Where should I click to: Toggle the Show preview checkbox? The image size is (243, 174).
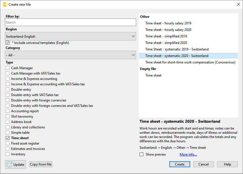[142, 154]
